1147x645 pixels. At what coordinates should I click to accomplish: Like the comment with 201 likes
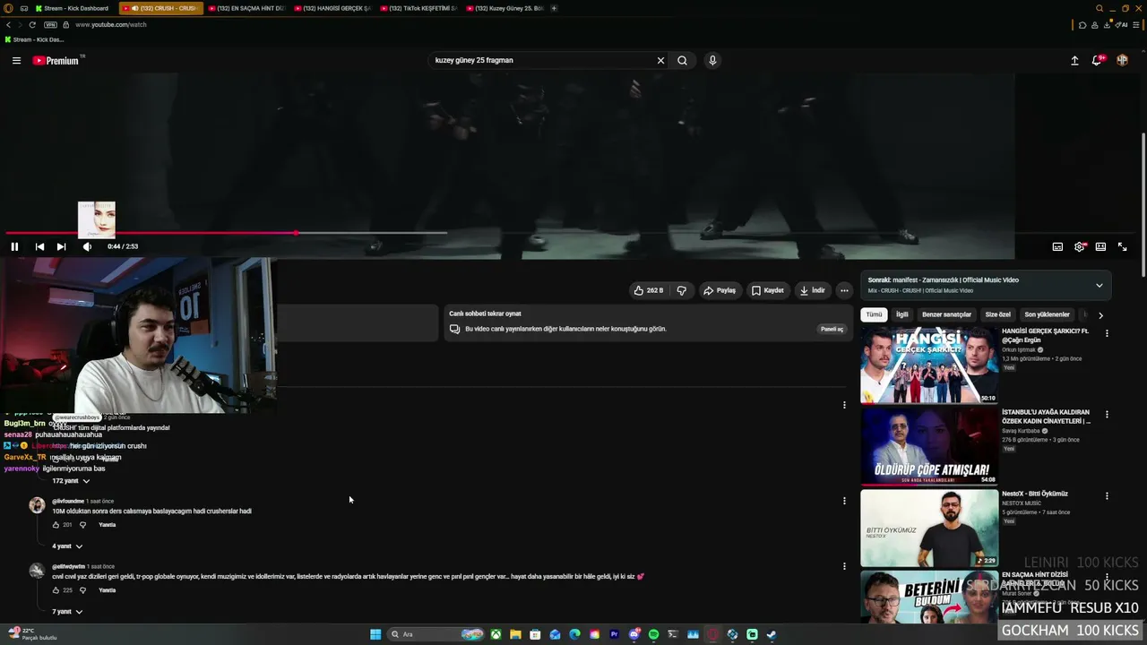point(56,525)
